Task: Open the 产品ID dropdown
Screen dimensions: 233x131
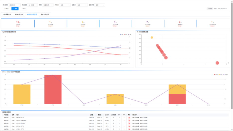Action: (65, 5)
